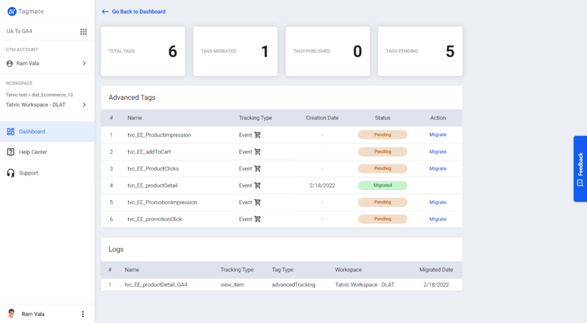Click advancedTracking tag type in Logs
The width and height of the screenshot is (587, 323).
click(x=293, y=285)
